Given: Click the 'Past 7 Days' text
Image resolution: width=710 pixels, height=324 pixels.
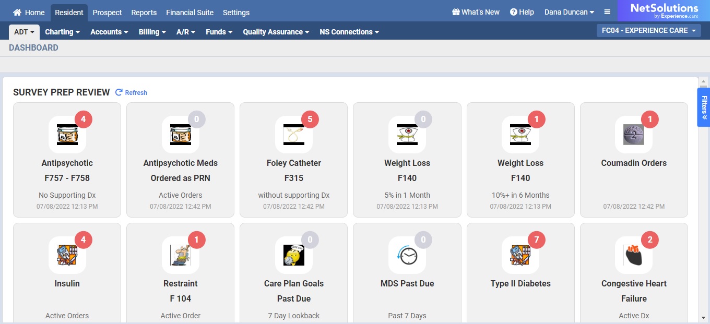Looking at the screenshot, I should [407, 316].
